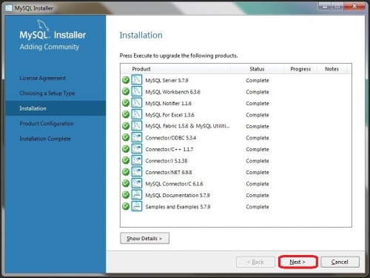Open the License Agreement step
The height and width of the screenshot is (278, 370).
[x=43, y=78]
